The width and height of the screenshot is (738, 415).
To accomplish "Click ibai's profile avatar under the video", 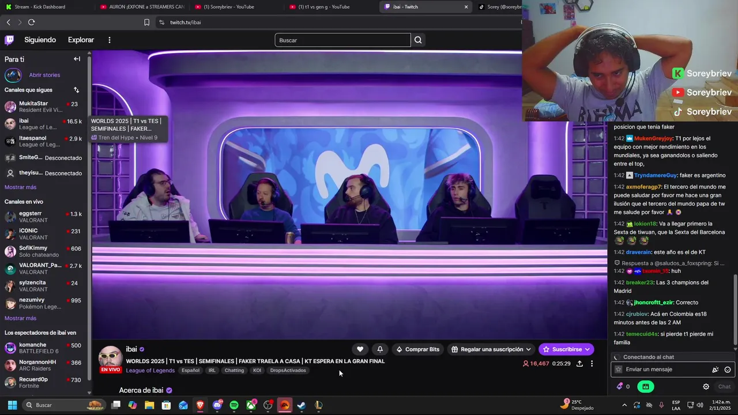I will click(110, 356).
